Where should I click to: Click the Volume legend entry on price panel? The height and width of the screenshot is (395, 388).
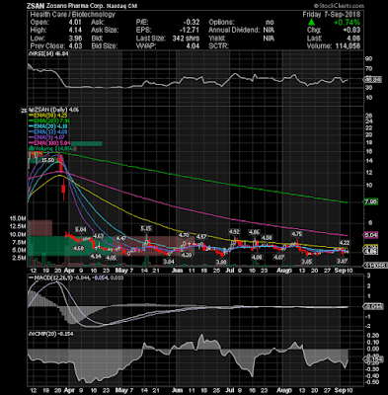pos(51,149)
